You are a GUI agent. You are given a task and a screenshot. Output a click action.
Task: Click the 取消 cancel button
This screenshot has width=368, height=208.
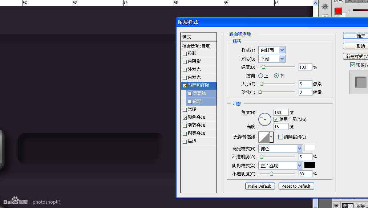[356, 46]
